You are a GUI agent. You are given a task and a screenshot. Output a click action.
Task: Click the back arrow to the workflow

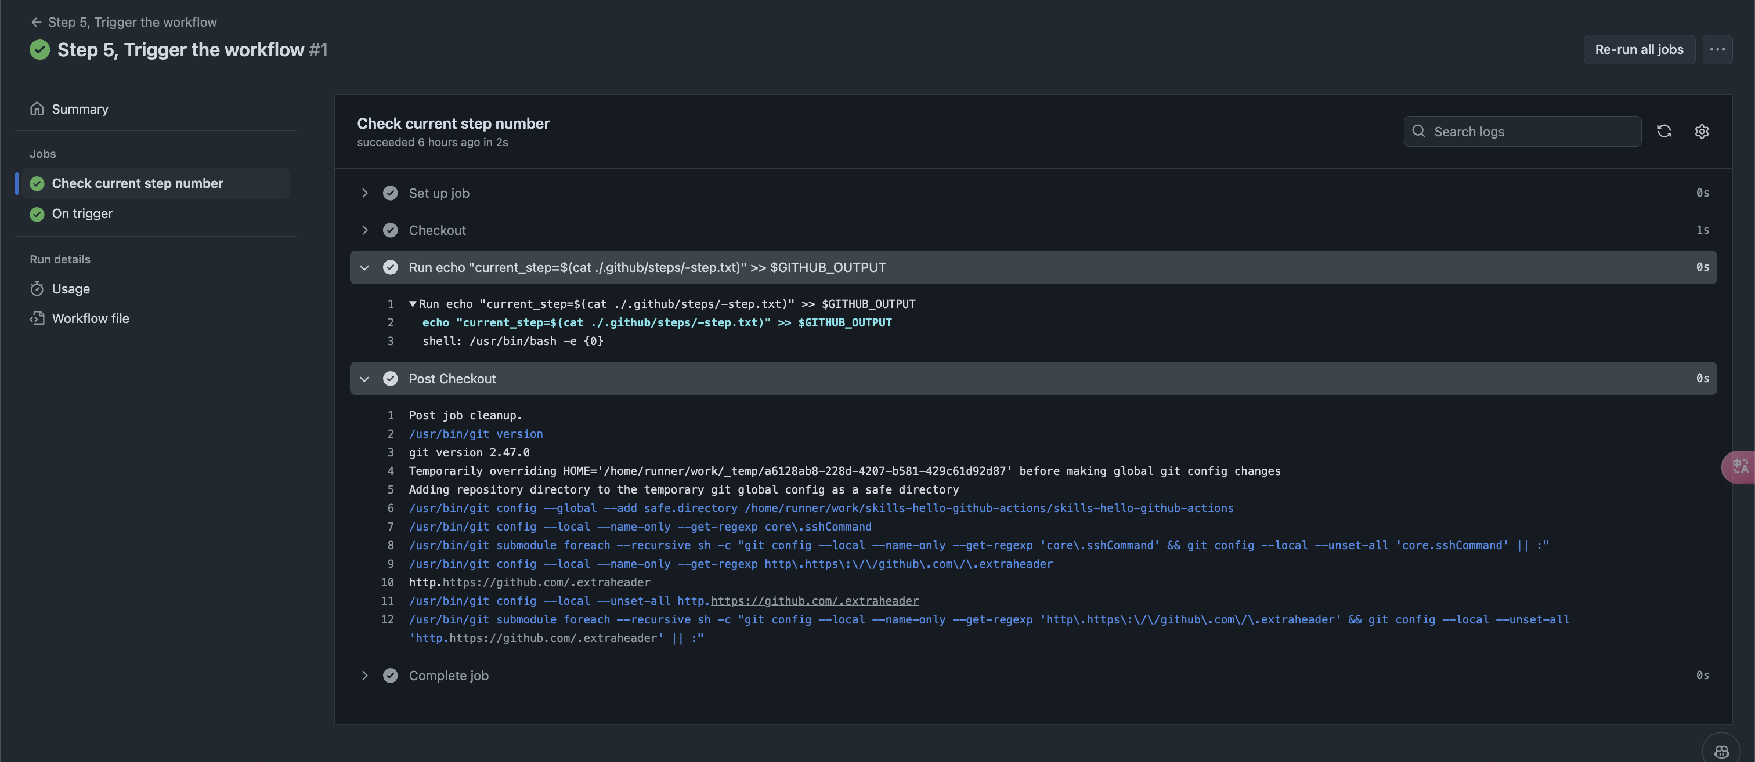(36, 22)
